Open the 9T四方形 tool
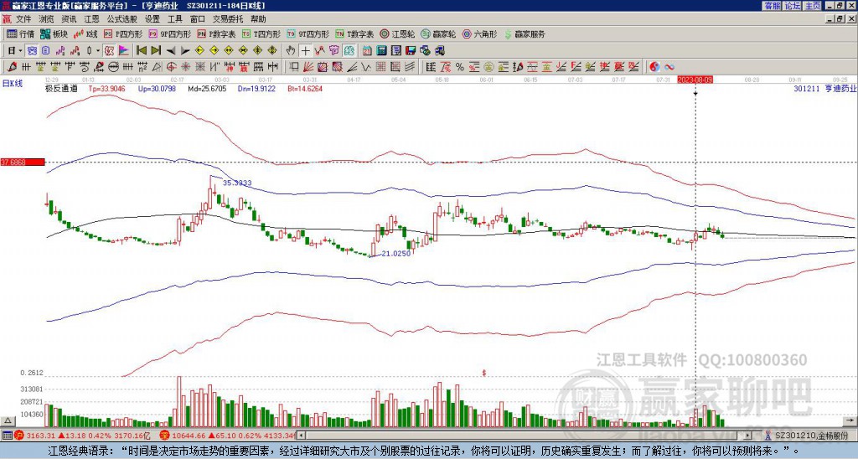Image resolution: width=858 pixels, height=459 pixels. 308,34
